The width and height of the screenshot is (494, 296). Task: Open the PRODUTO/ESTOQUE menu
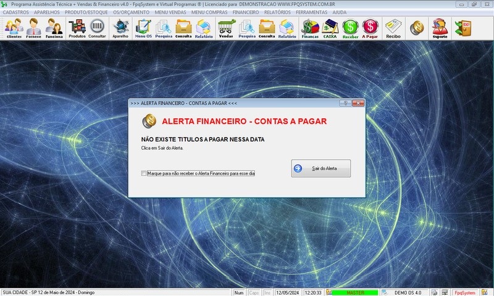86,12
